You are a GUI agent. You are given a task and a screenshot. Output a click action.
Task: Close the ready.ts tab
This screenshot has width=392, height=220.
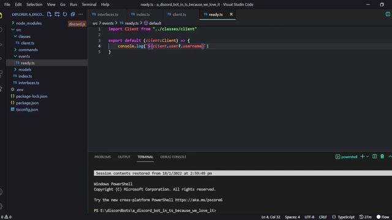pos(232,14)
